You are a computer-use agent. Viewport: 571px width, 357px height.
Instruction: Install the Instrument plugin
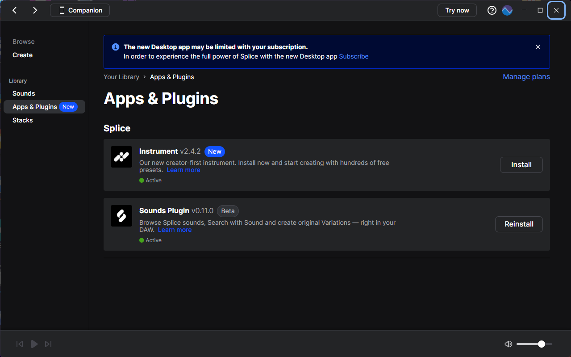click(x=521, y=165)
